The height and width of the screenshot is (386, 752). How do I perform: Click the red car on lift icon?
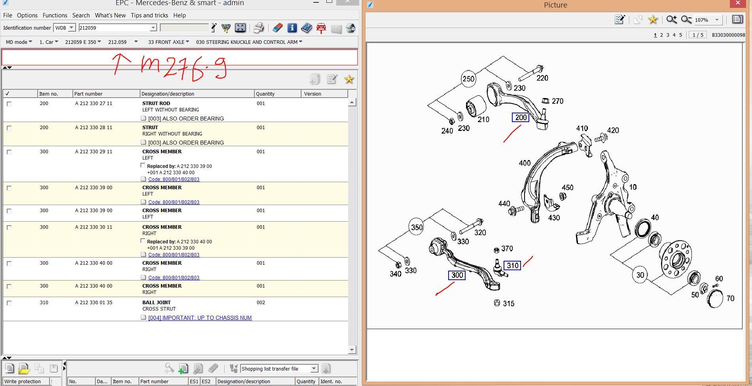[x=321, y=28]
